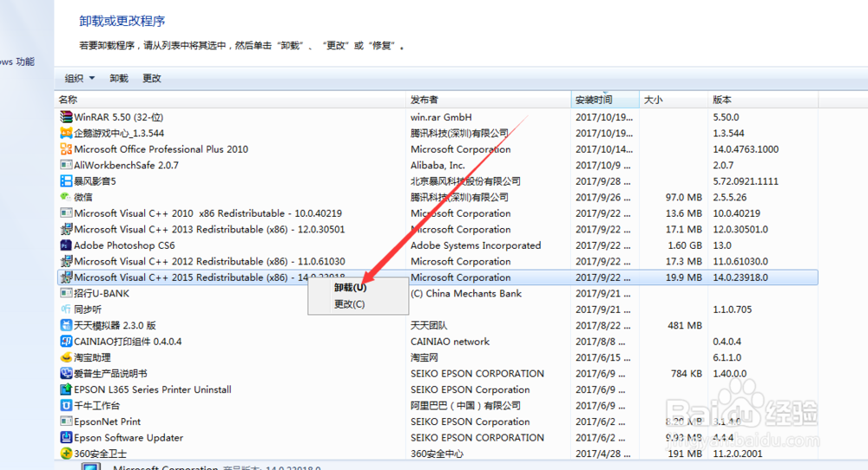Image resolution: width=868 pixels, height=470 pixels.
Task: Select the CAINIAO打印组件 0.4.0.4 entry
Action: pyautogui.click(x=128, y=342)
